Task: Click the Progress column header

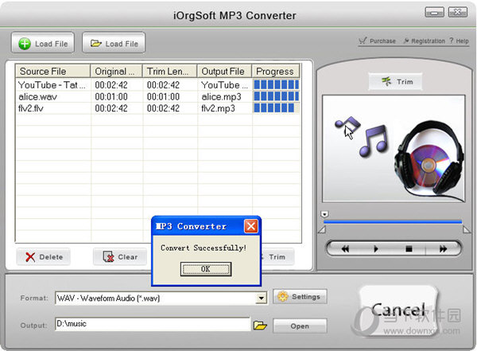Action: point(276,72)
